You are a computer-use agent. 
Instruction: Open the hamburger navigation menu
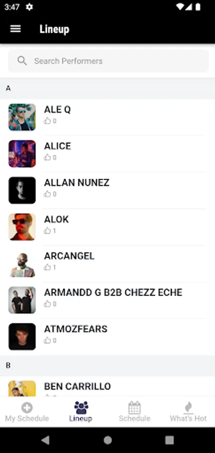click(x=15, y=29)
